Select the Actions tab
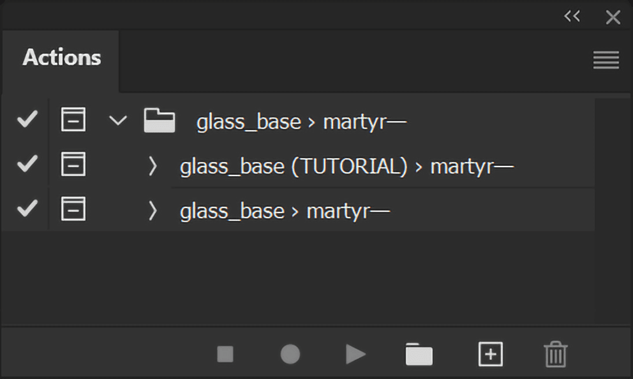This screenshot has width=633, height=379. (x=62, y=57)
